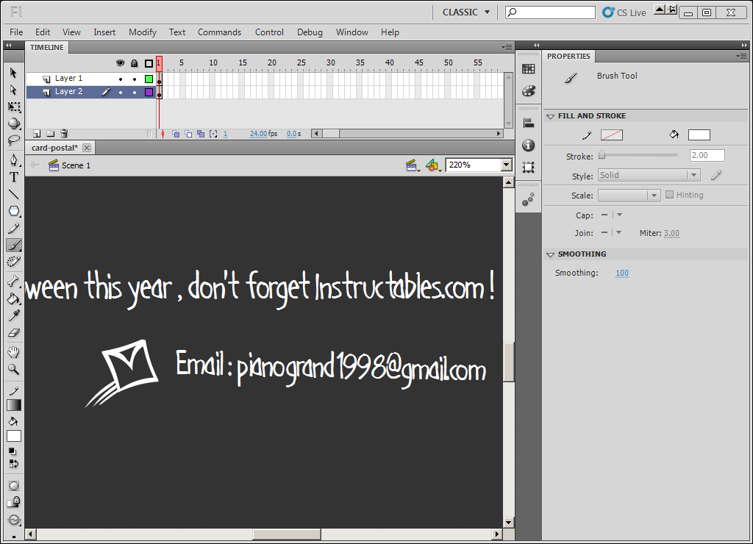Open the Transform panel icon
The image size is (753, 544).
click(x=528, y=167)
